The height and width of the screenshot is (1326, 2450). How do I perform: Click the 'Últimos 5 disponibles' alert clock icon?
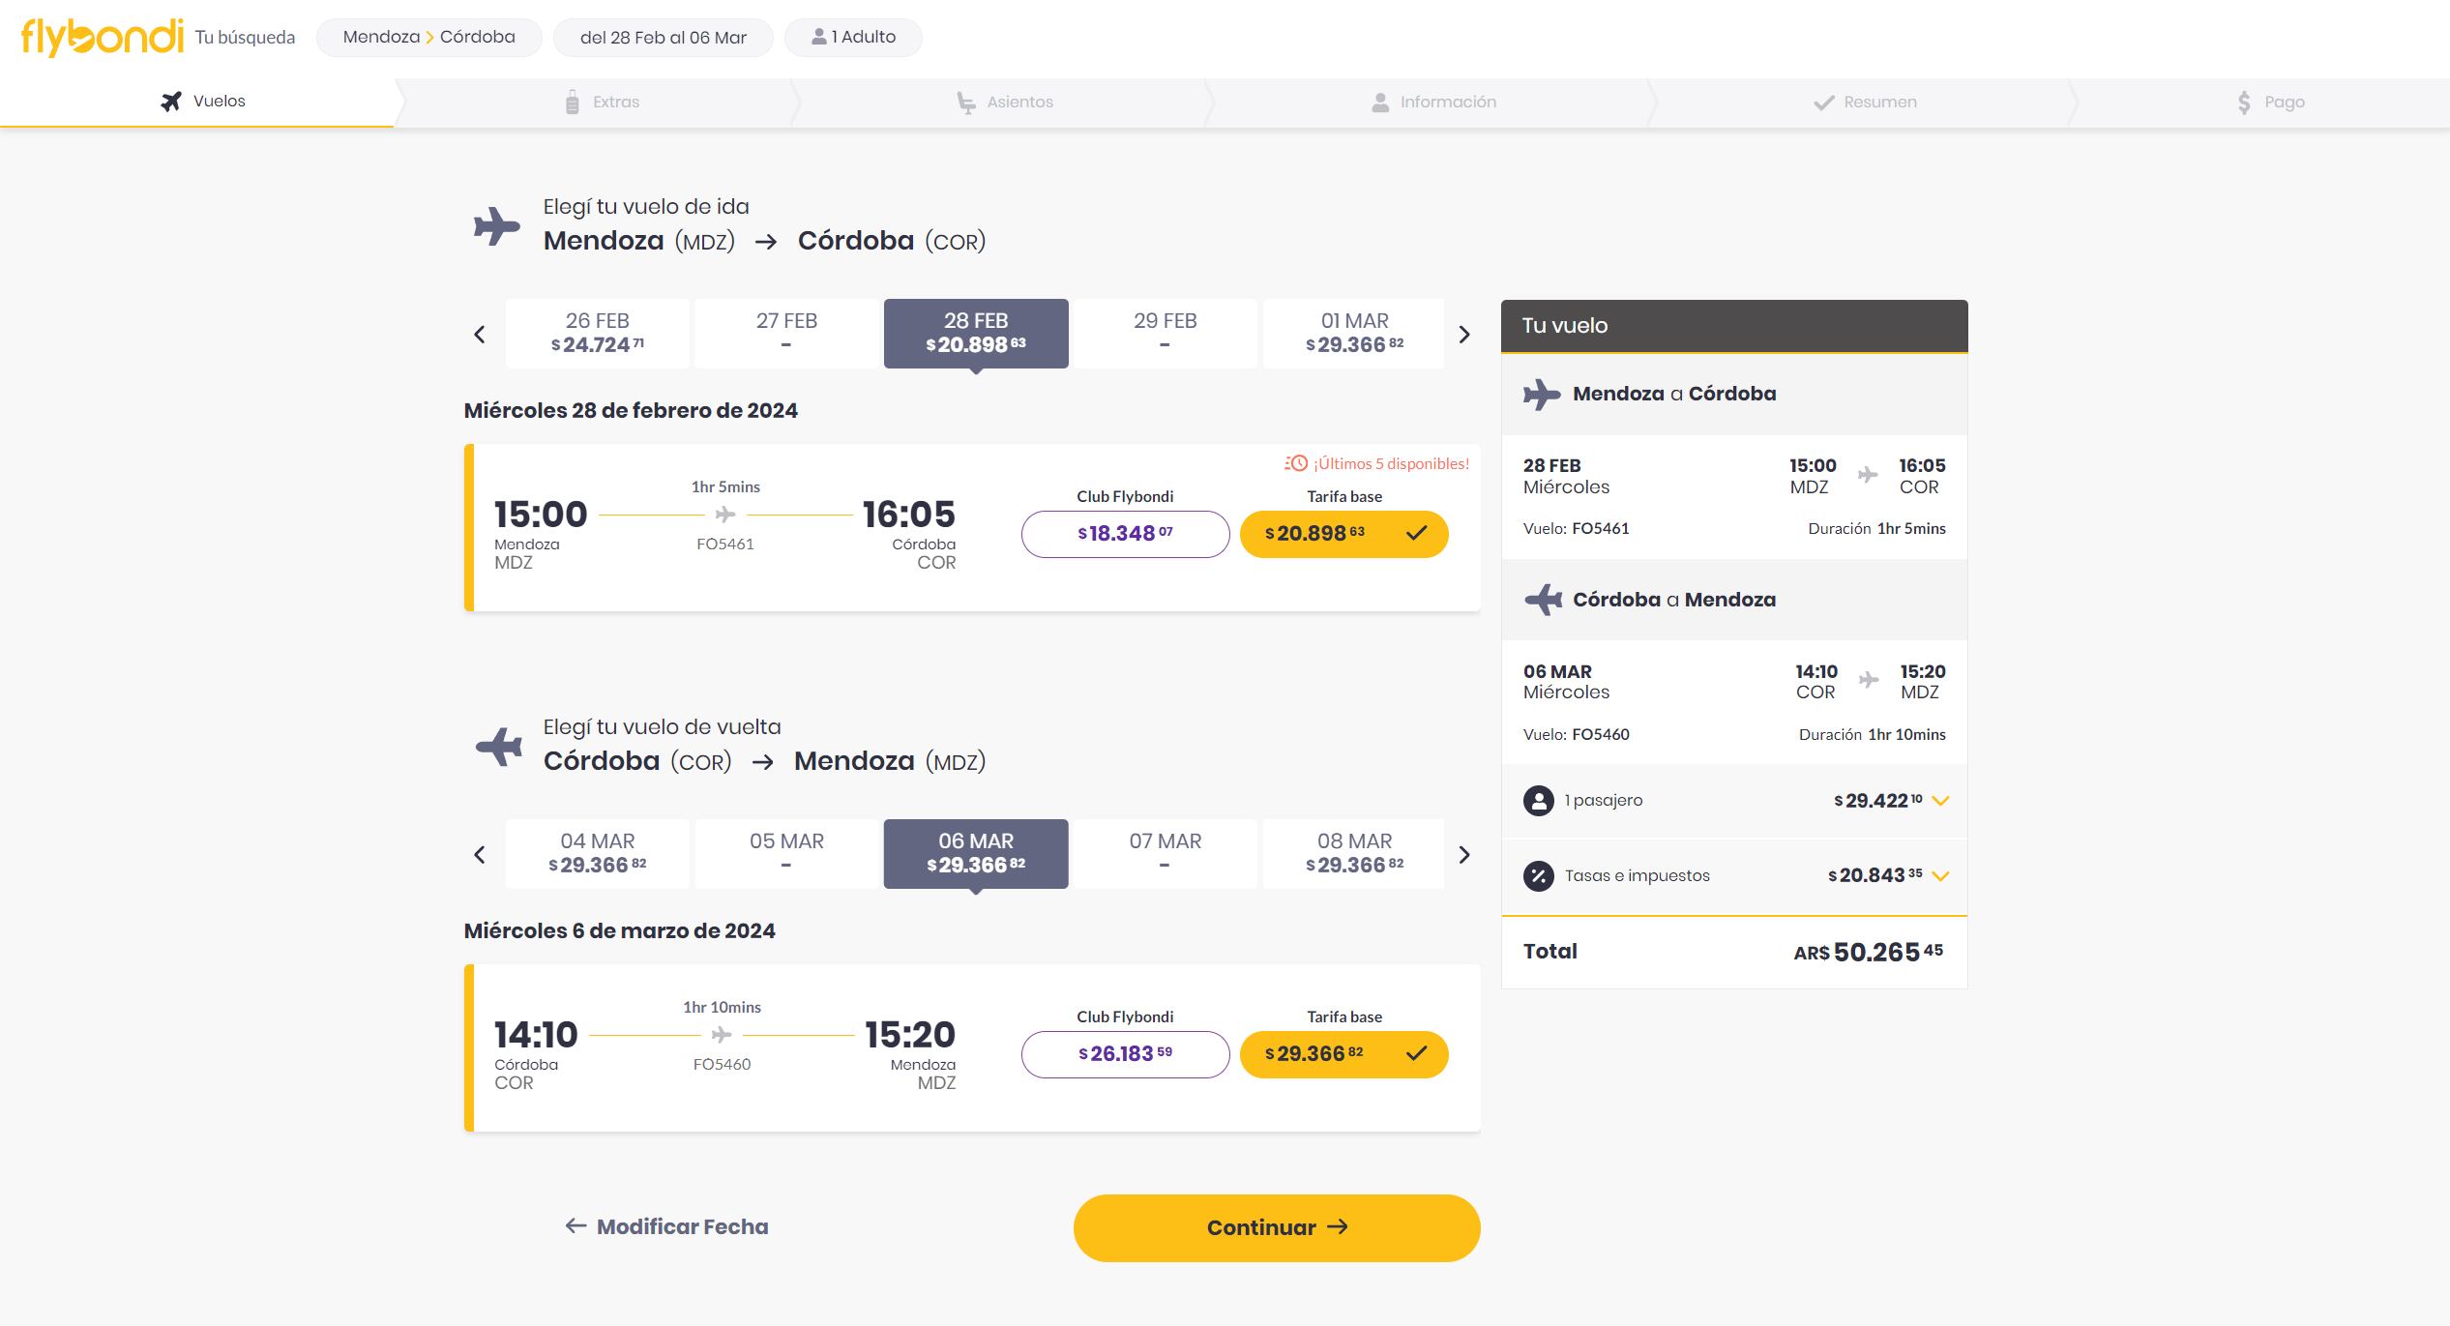pyautogui.click(x=1296, y=463)
